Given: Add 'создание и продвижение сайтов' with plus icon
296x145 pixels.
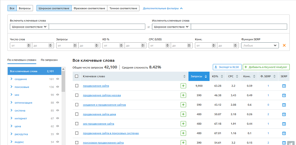Looking at the screenshot, I should [x=183, y=105].
